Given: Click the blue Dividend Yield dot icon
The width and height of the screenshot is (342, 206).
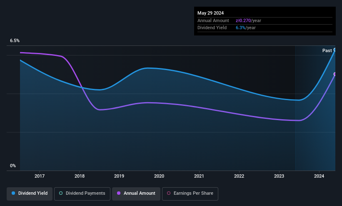Looking at the screenshot, I should tap(13, 193).
